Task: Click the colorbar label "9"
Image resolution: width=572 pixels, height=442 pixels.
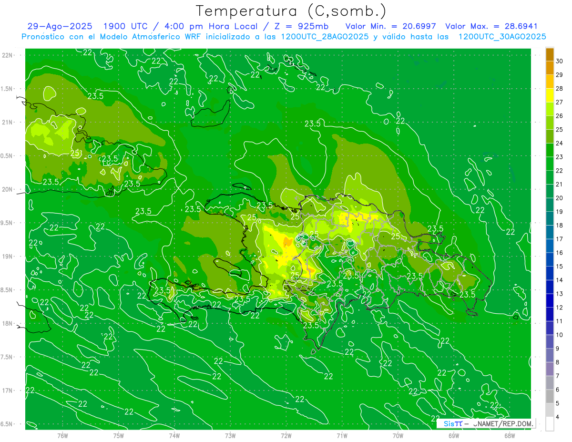Action: pyautogui.click(x=558, y=349)
